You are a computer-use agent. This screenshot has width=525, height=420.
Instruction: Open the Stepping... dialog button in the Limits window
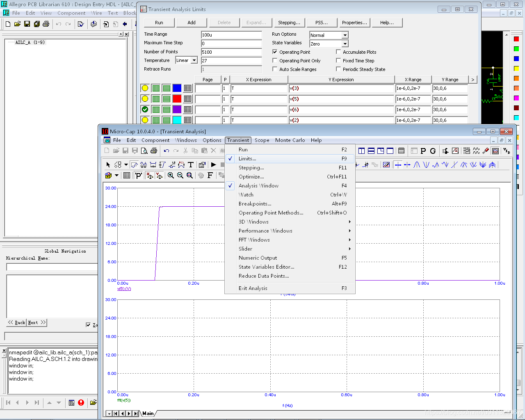pyautogui.click(x=289, y=23)
